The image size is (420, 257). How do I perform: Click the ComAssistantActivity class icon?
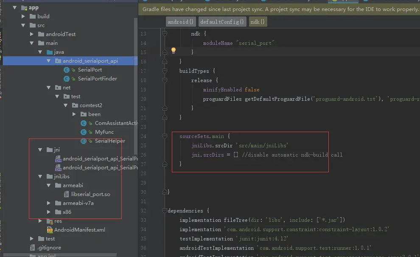(84, 123)
